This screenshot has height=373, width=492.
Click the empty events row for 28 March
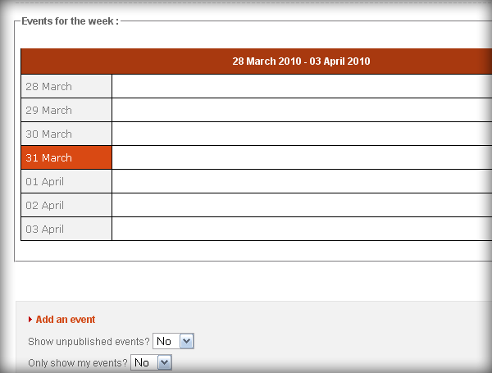coord(301,86)
